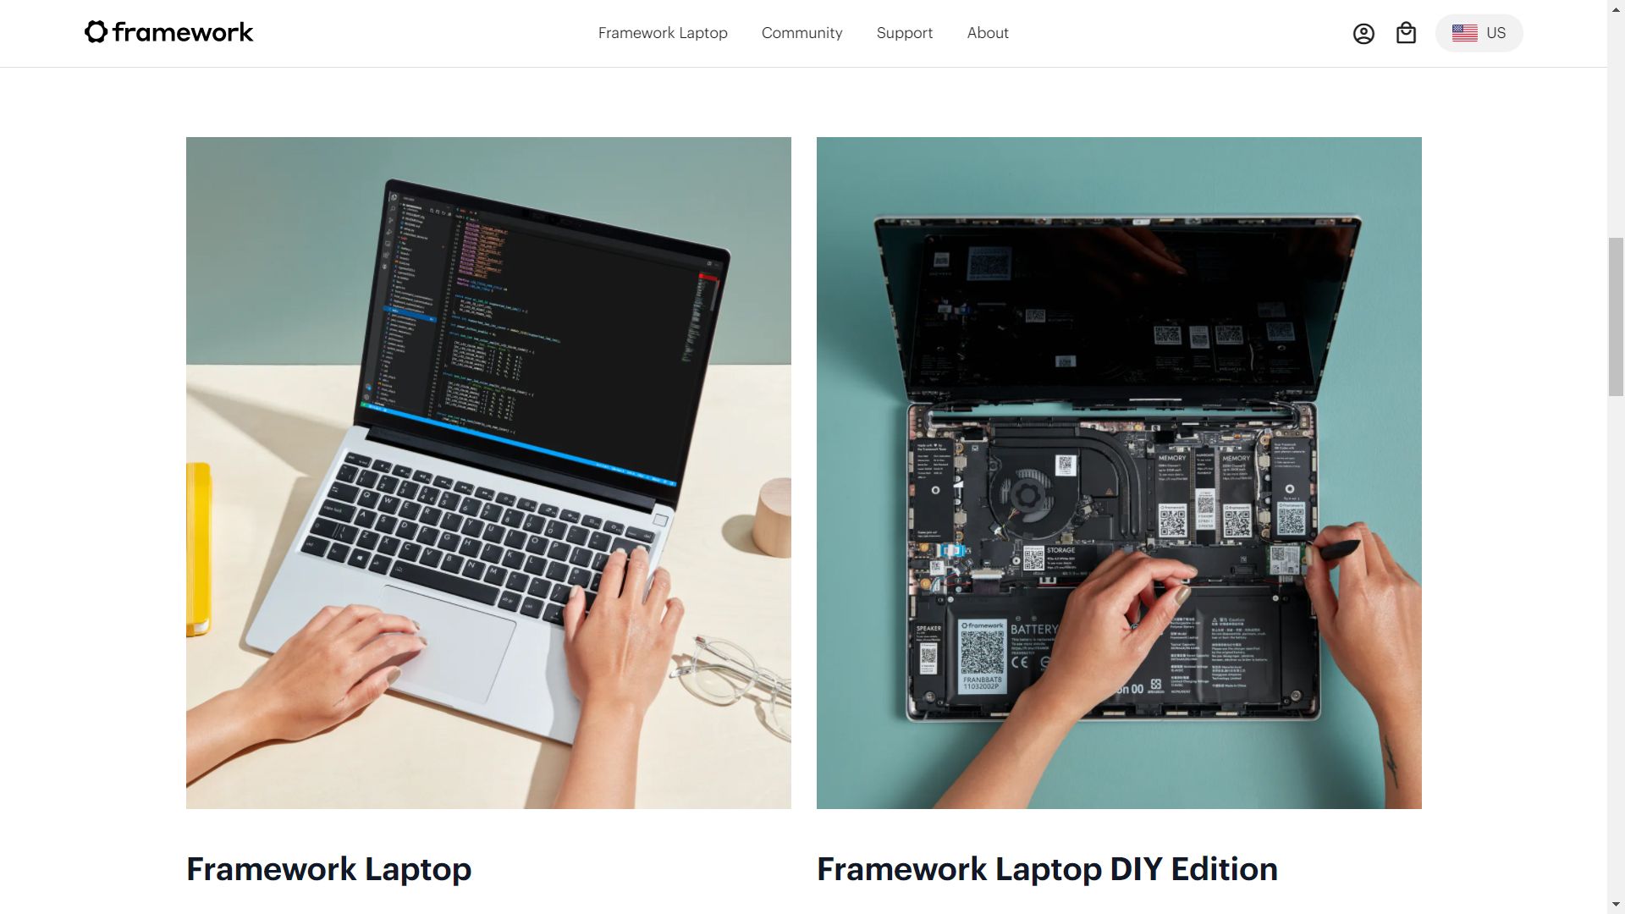Toggle the region selector dropdown

[1478, 32]
